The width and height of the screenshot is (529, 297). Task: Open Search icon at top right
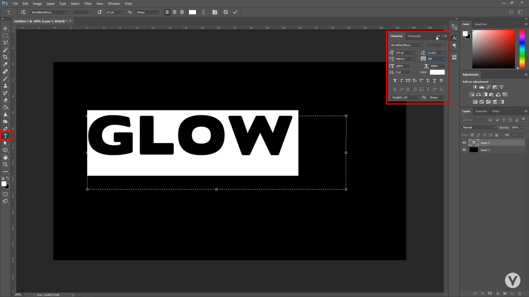511,12
